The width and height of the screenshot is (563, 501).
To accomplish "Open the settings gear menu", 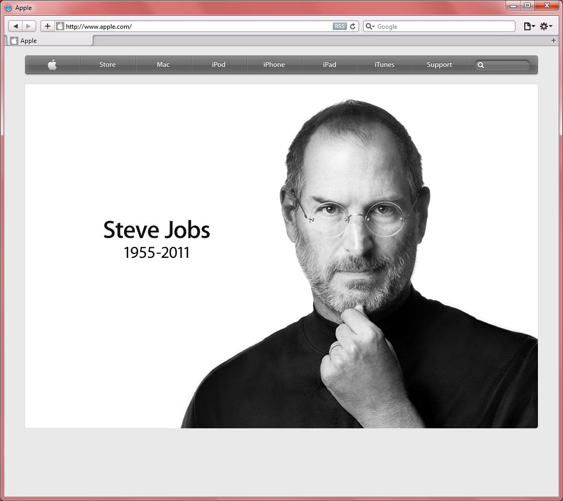I will tap(546, 26).
